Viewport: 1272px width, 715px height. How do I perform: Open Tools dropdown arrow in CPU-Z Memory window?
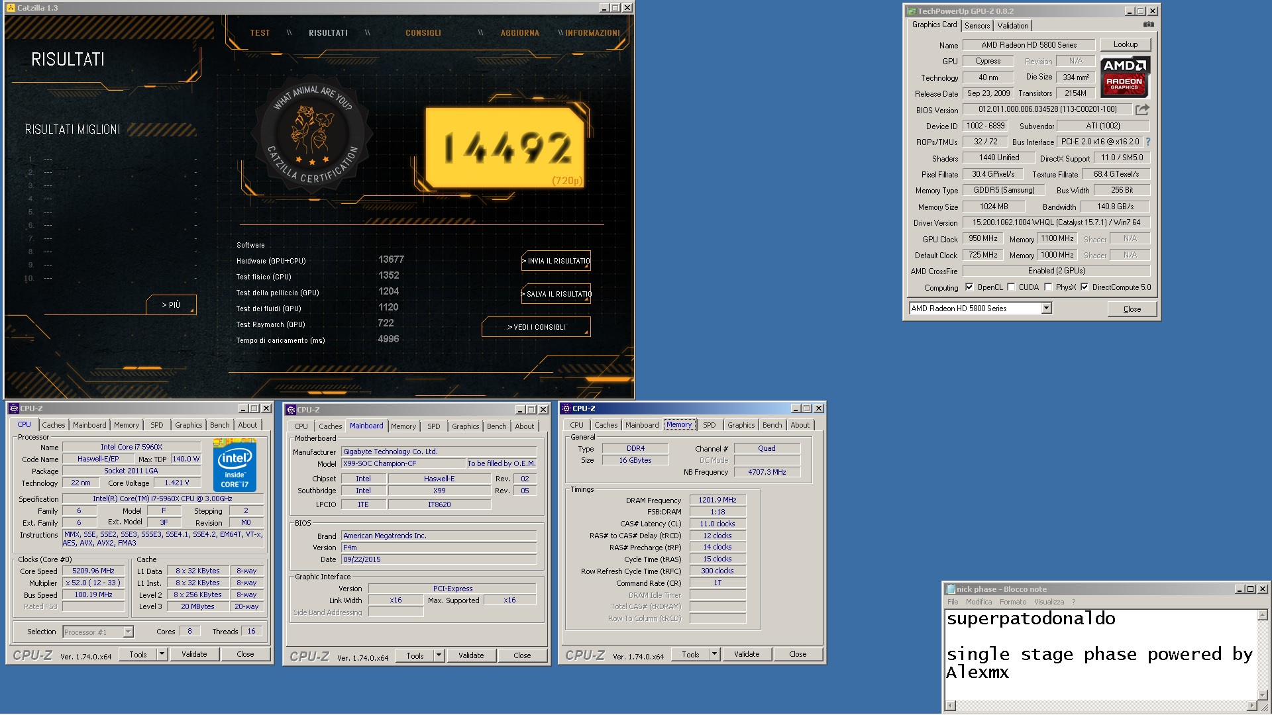pos(714,654)
